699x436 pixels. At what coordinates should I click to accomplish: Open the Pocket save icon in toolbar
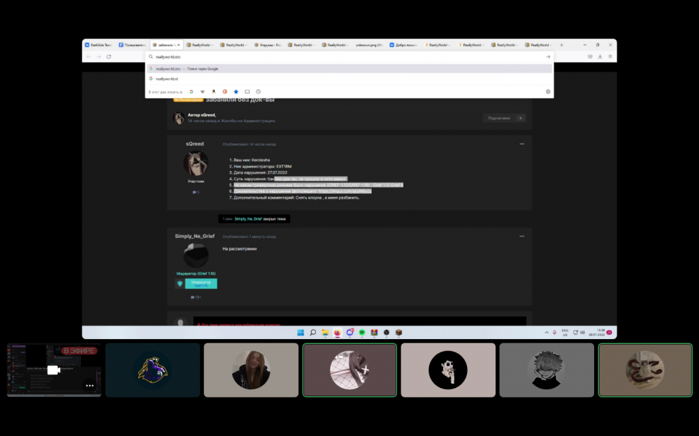click(590, 57)
